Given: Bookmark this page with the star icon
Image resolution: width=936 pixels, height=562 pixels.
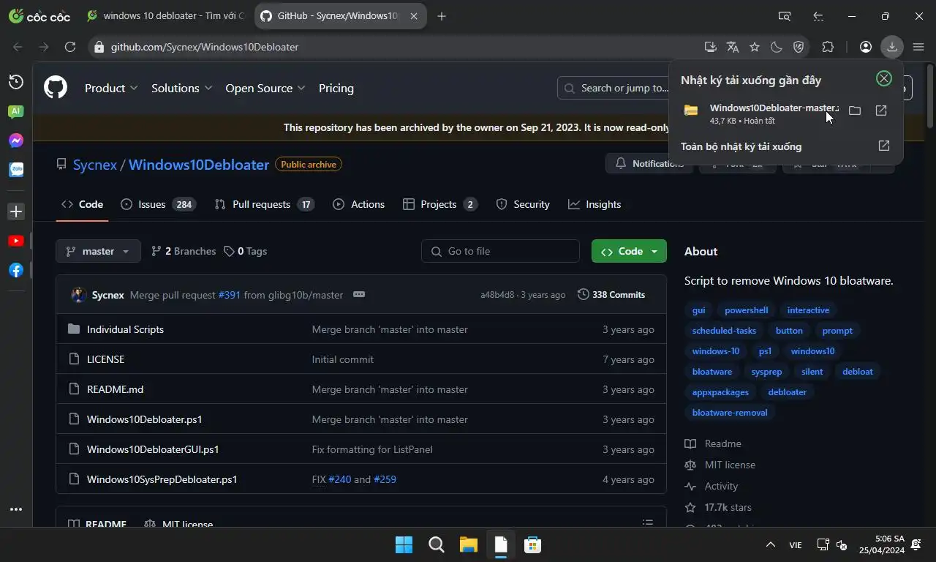Looking at the screenshot, I should pos(755,47).
